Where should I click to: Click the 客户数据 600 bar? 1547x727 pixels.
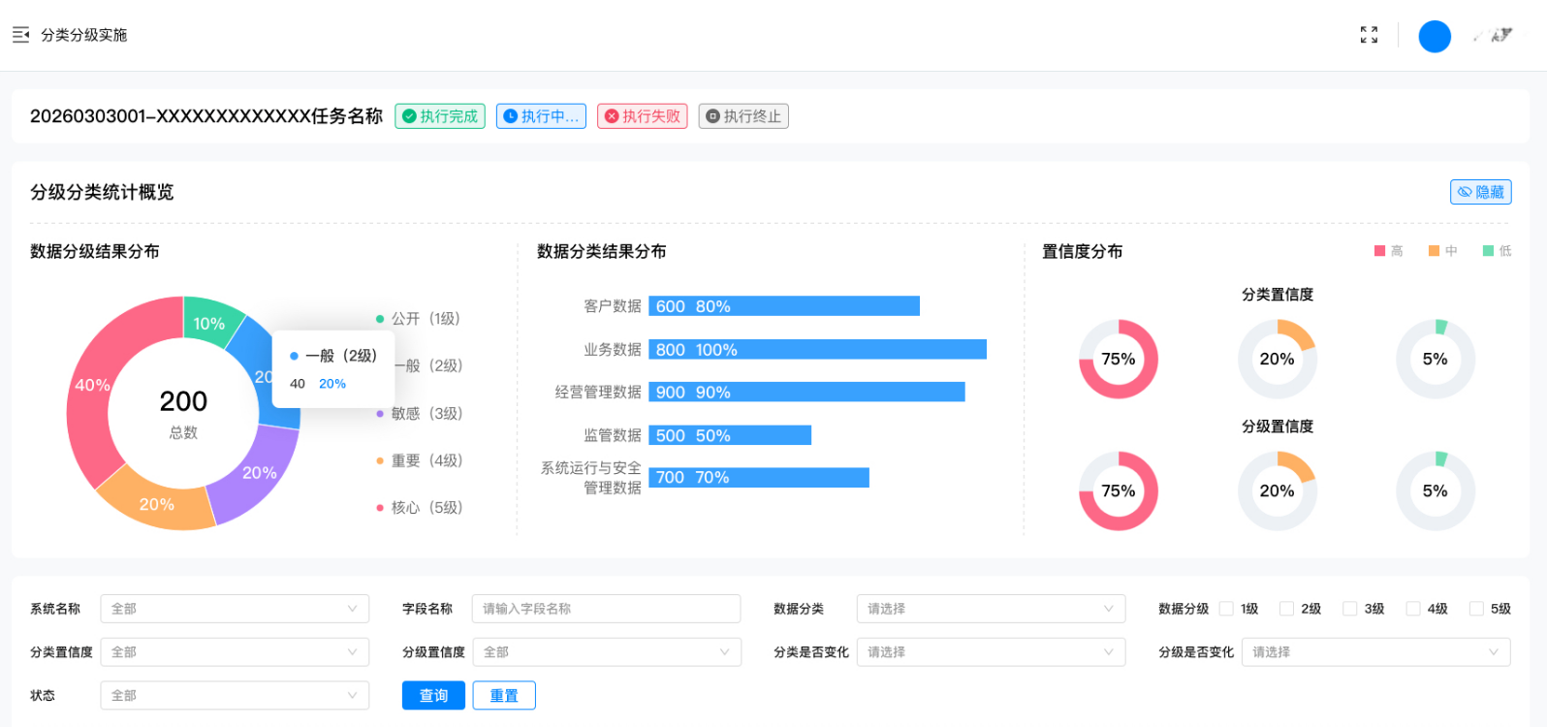click(x=784, y=306)
